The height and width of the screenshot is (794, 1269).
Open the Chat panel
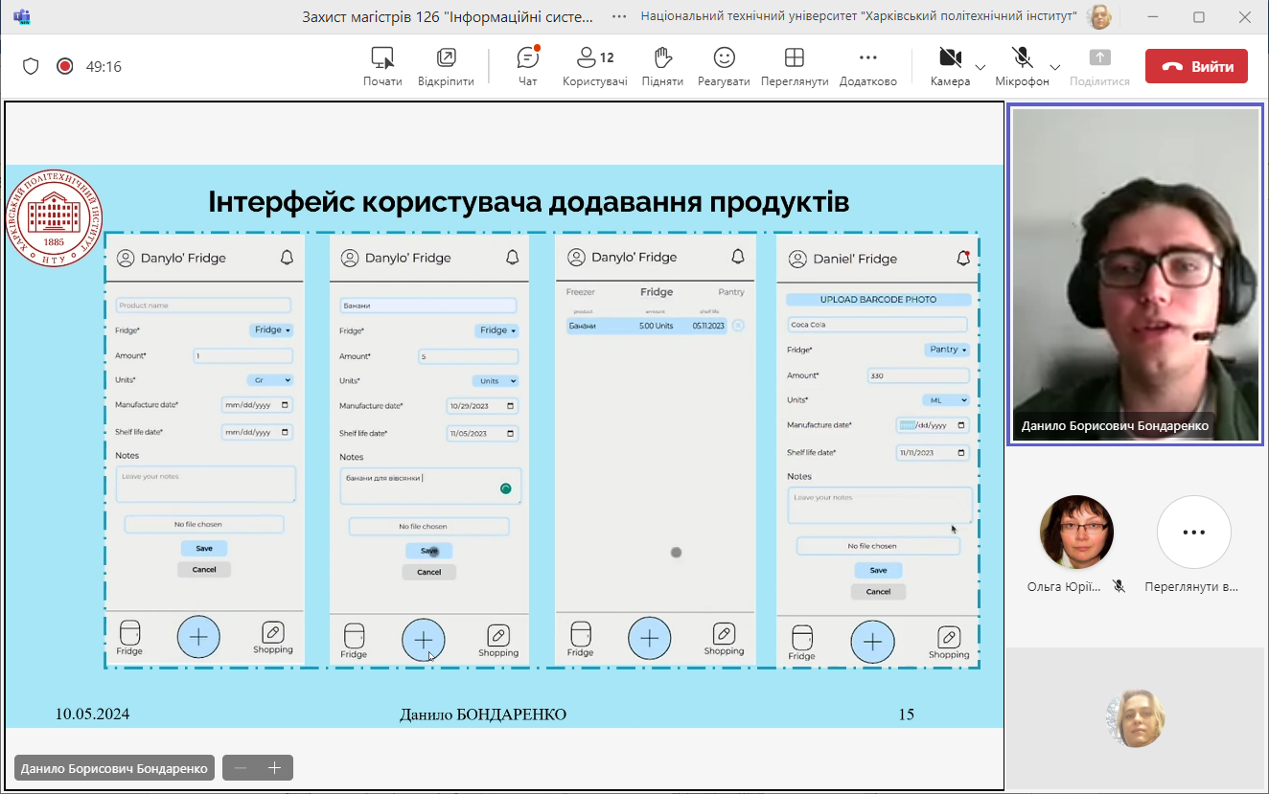point(527,66)
